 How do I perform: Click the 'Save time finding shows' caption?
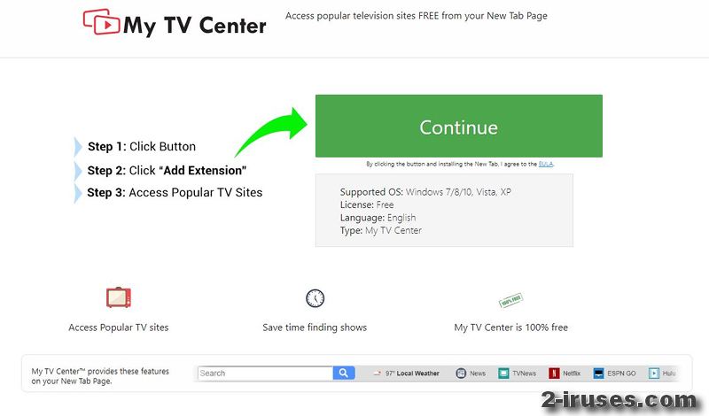click(x=315, y=327)
